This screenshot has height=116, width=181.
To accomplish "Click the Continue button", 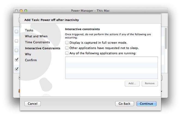I will click(146, 104).
